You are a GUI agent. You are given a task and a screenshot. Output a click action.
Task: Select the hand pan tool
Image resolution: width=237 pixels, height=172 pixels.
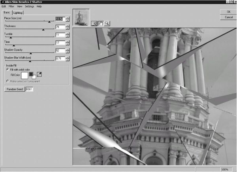(x=101, y=24)
